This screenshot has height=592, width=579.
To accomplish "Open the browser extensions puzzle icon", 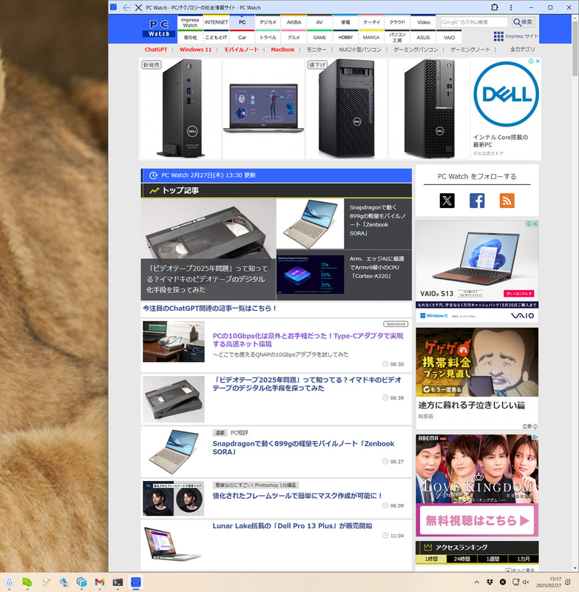I will [495, 7].
